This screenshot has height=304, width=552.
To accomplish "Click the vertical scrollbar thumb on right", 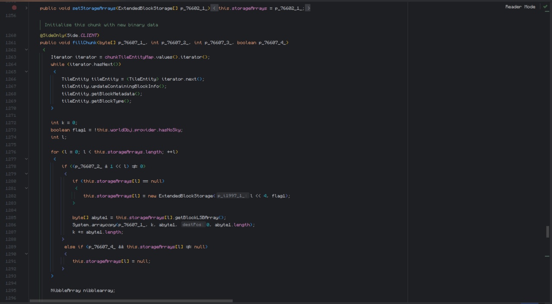I will tap(548, 232).
